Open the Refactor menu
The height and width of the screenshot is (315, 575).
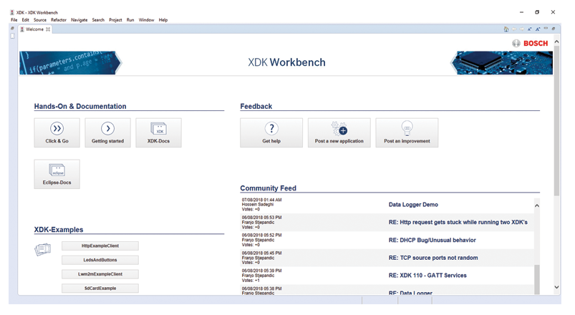pos(59,20)
